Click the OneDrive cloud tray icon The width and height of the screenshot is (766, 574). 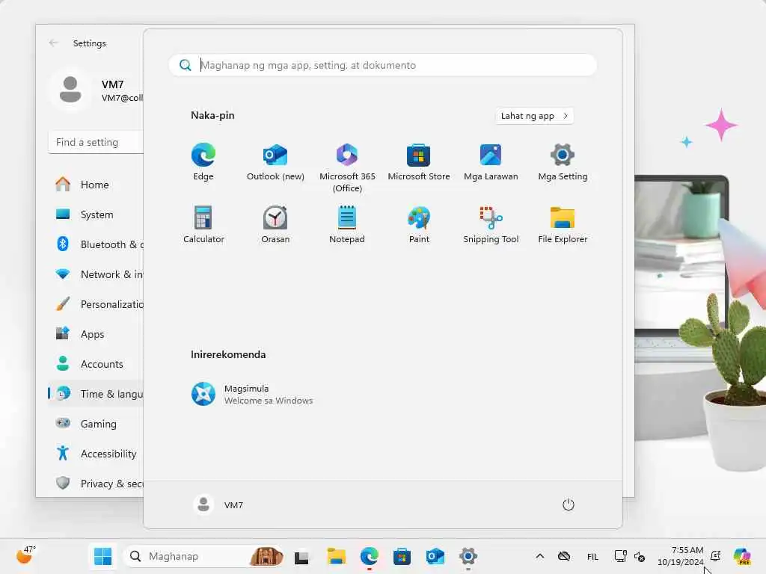click(x=564, y=556)
